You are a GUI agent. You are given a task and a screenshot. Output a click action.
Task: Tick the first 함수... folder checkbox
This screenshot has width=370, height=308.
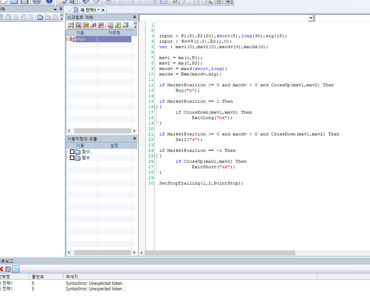coord(72,152)
